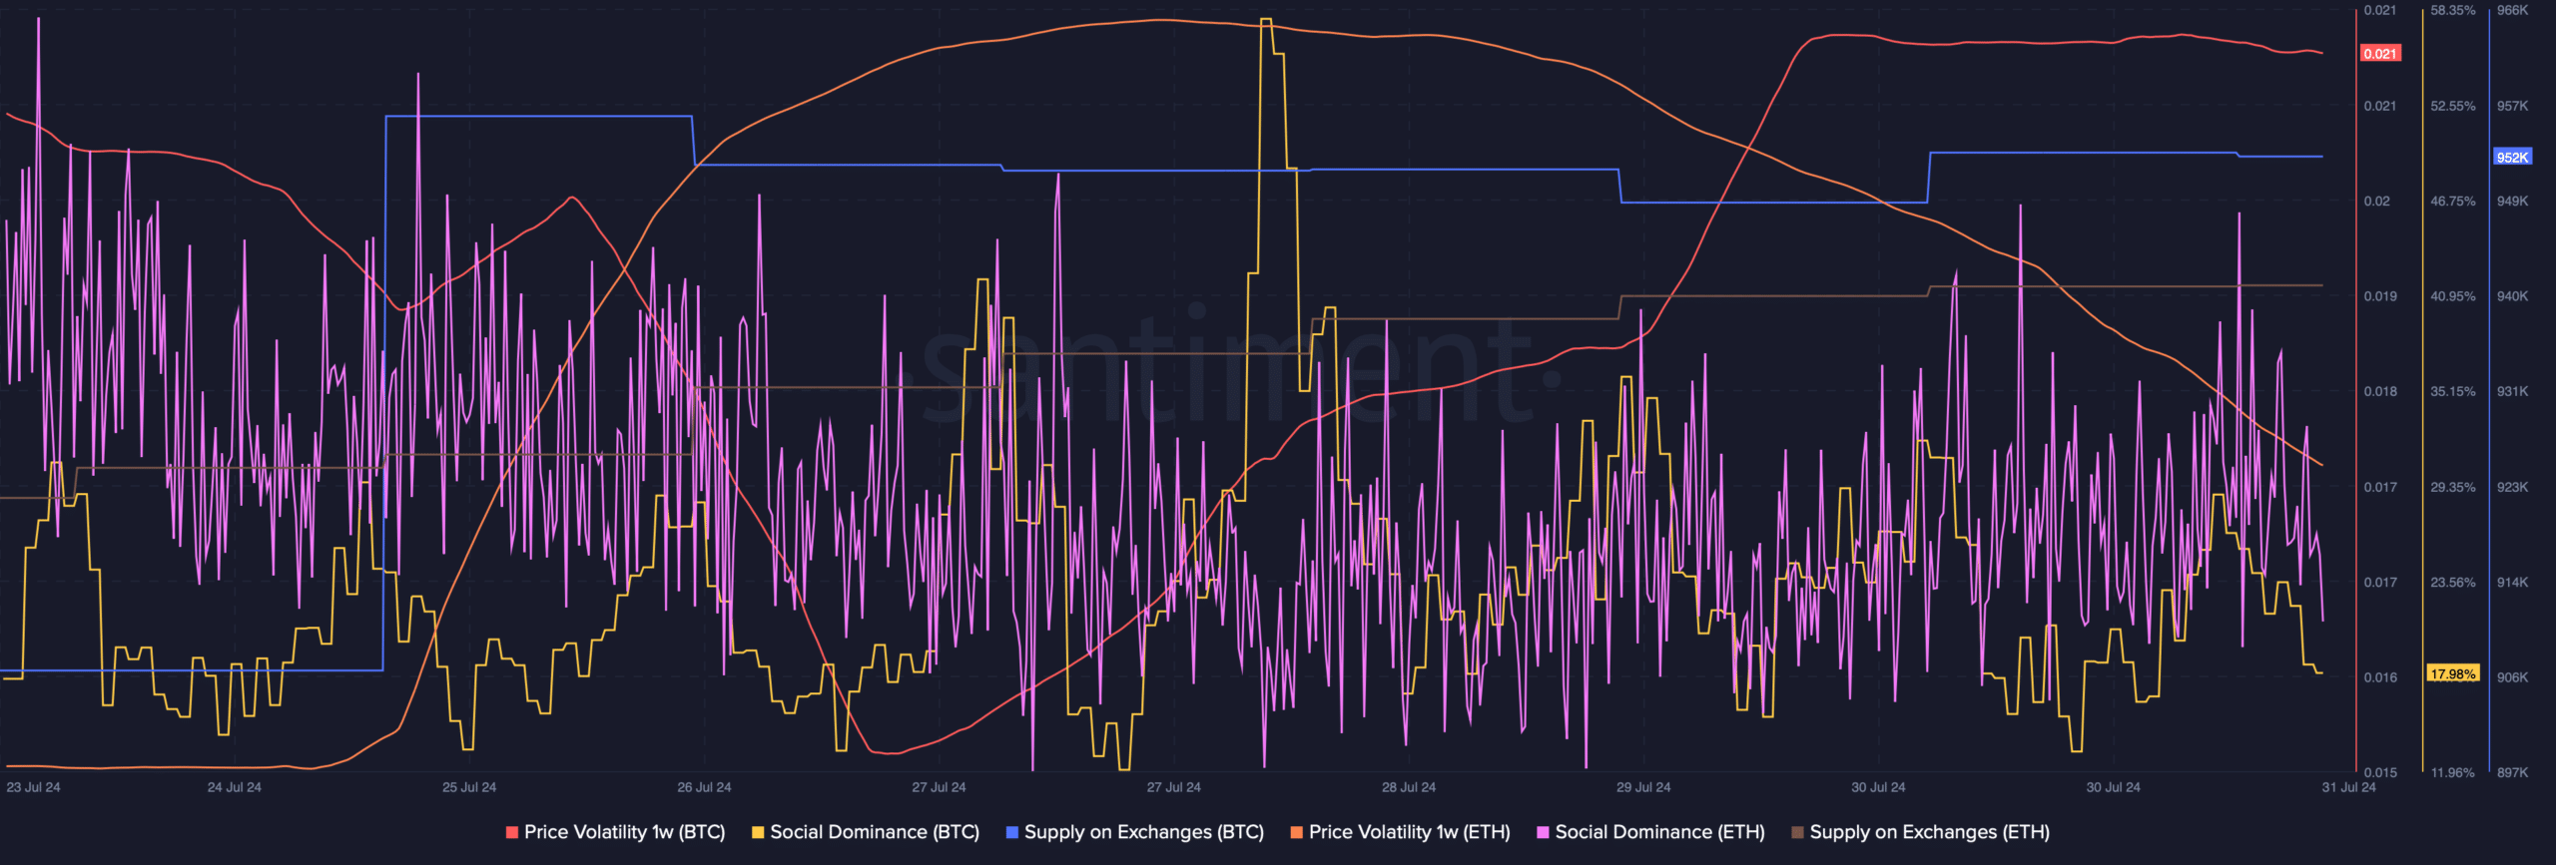Click the 0.019 volatility axis value
Screen dimensions: 2556x865
tap(2379, 296)
